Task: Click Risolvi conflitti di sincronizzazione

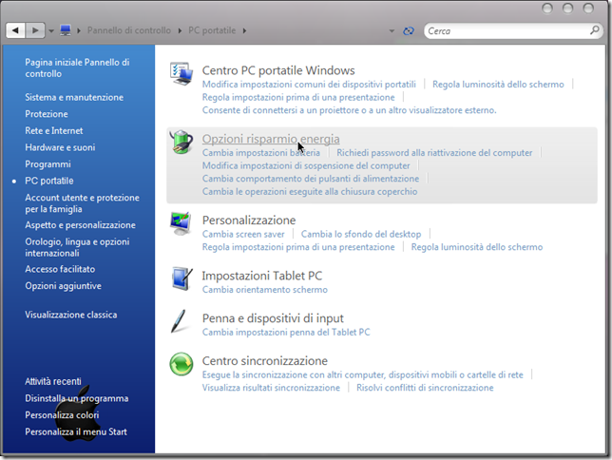Action: (425, 388)
